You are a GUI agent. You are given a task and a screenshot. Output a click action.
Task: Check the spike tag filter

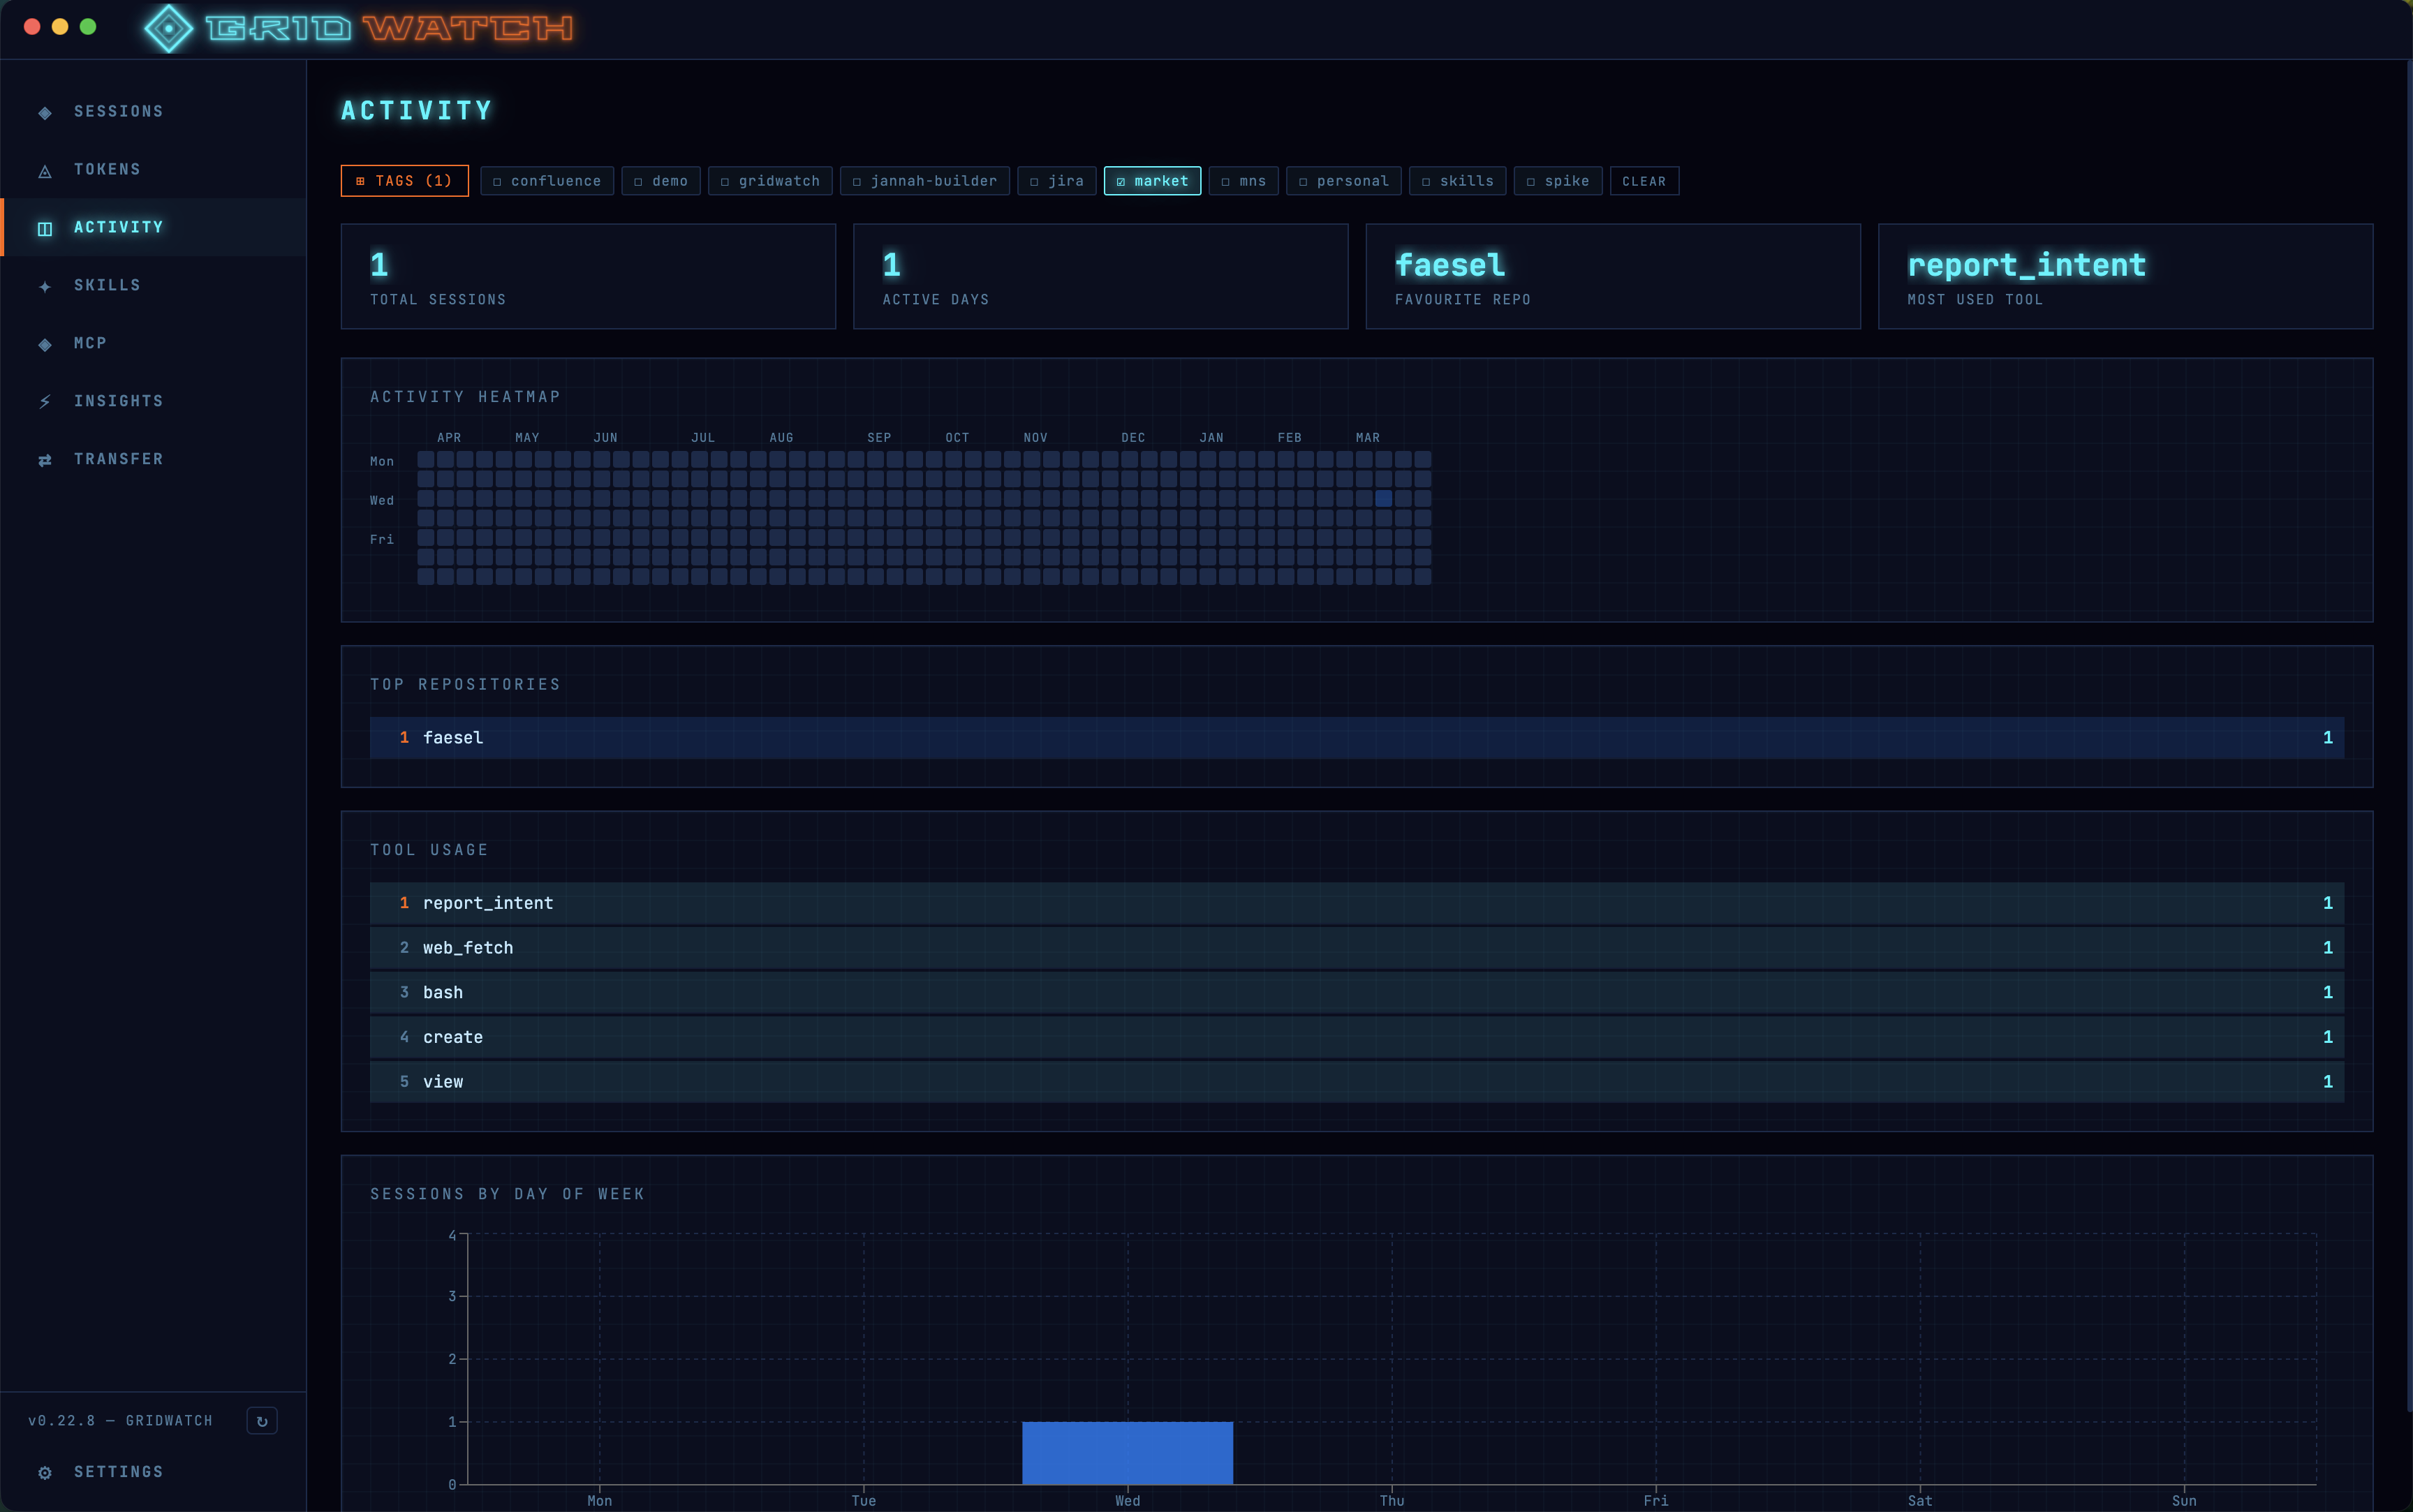pos(1557,181)
